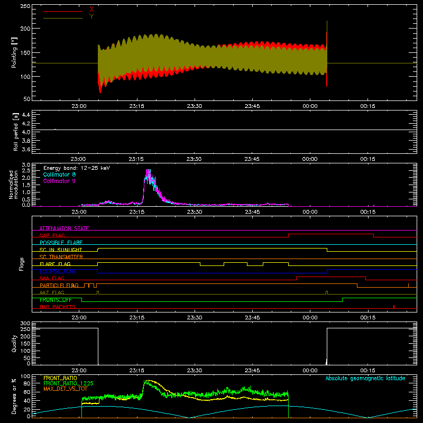Click the 200 tick label on Pointing axis

pos(25,29)
